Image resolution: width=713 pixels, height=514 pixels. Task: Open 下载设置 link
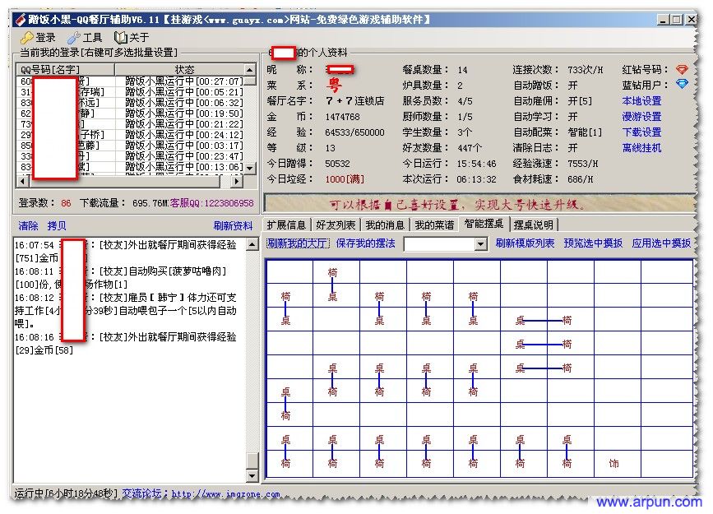(641, 132)
